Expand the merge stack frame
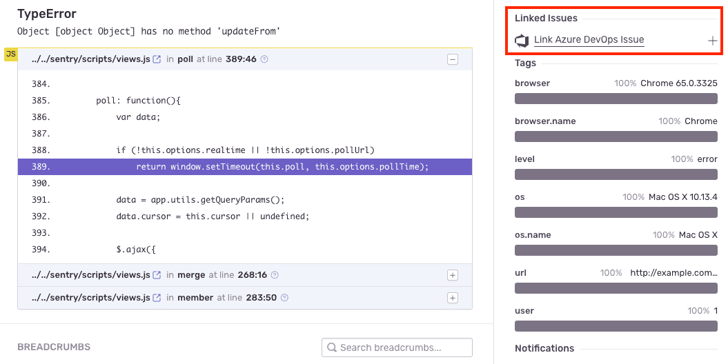The height and width of the screenshot is (364, 728). (x=453, y=275)
